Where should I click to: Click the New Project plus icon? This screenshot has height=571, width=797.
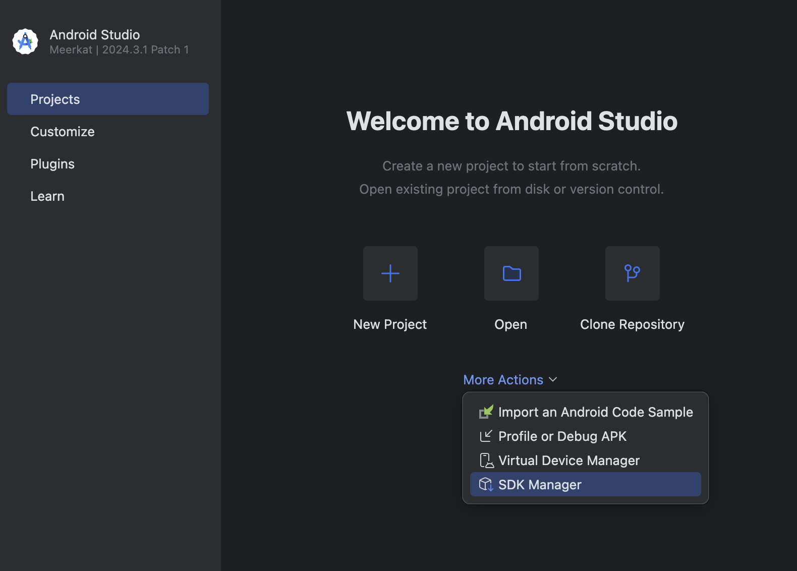pos(390,273)
